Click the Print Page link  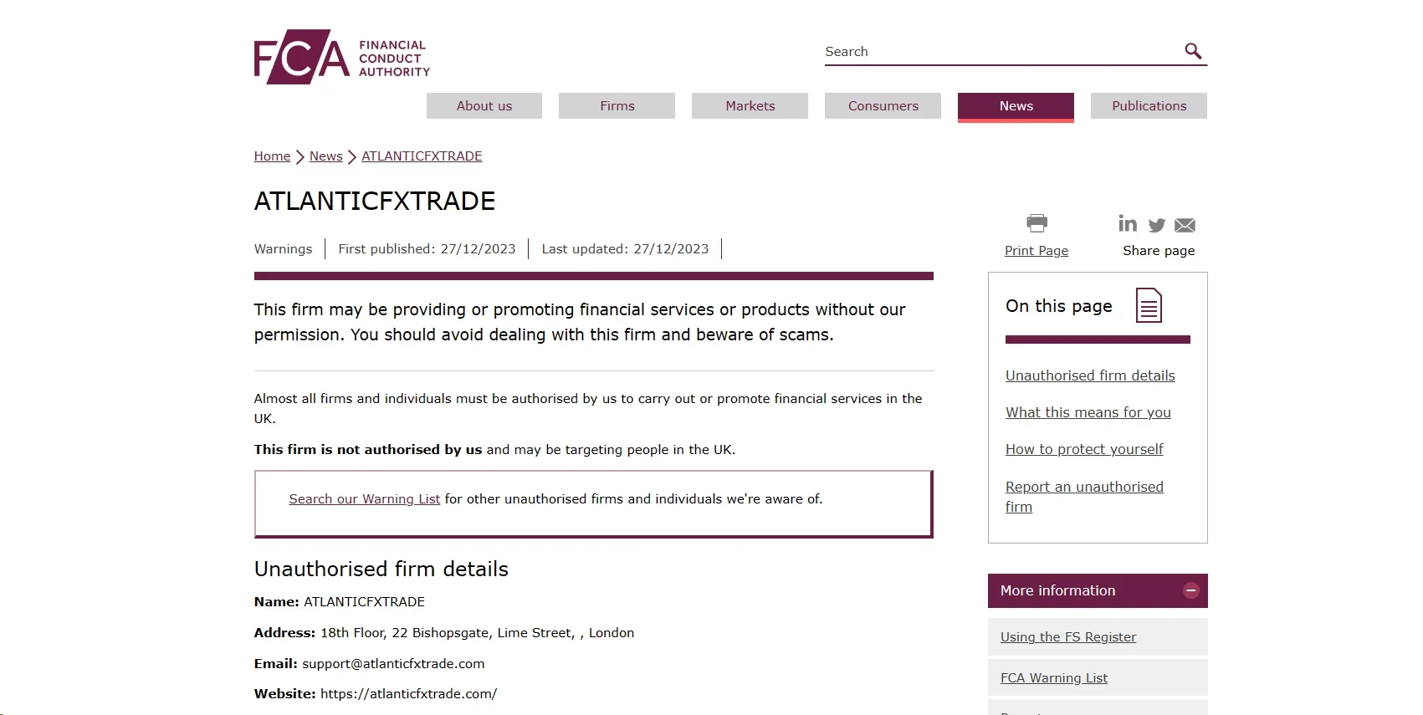[x=1037, y=251]
